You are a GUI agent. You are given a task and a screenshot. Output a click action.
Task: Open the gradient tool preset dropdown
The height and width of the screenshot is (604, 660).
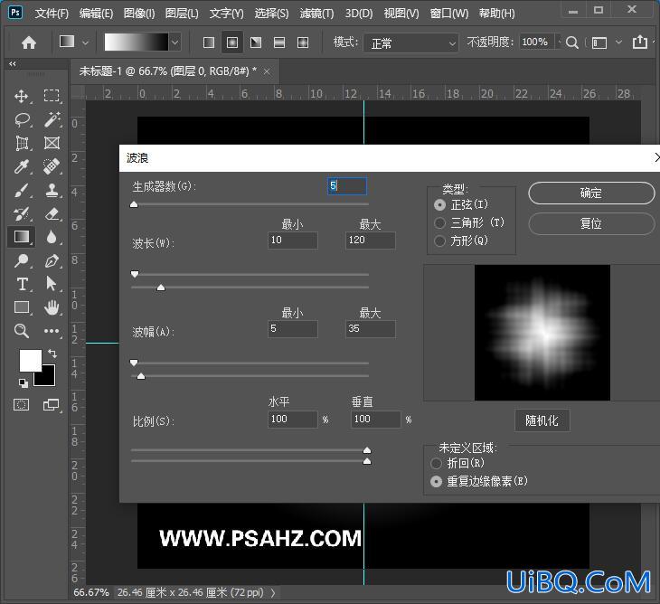pos(86,42)
